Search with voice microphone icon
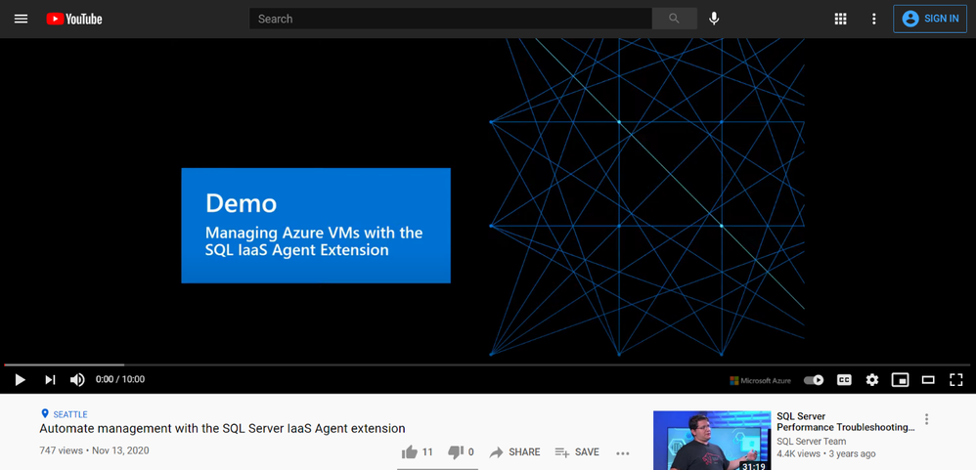This screenshot has height=470, width=976. pos(714,19)
